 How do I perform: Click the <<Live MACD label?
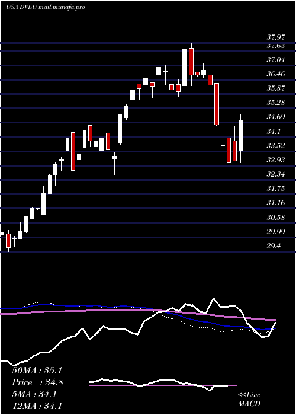[x=249, y=400]
